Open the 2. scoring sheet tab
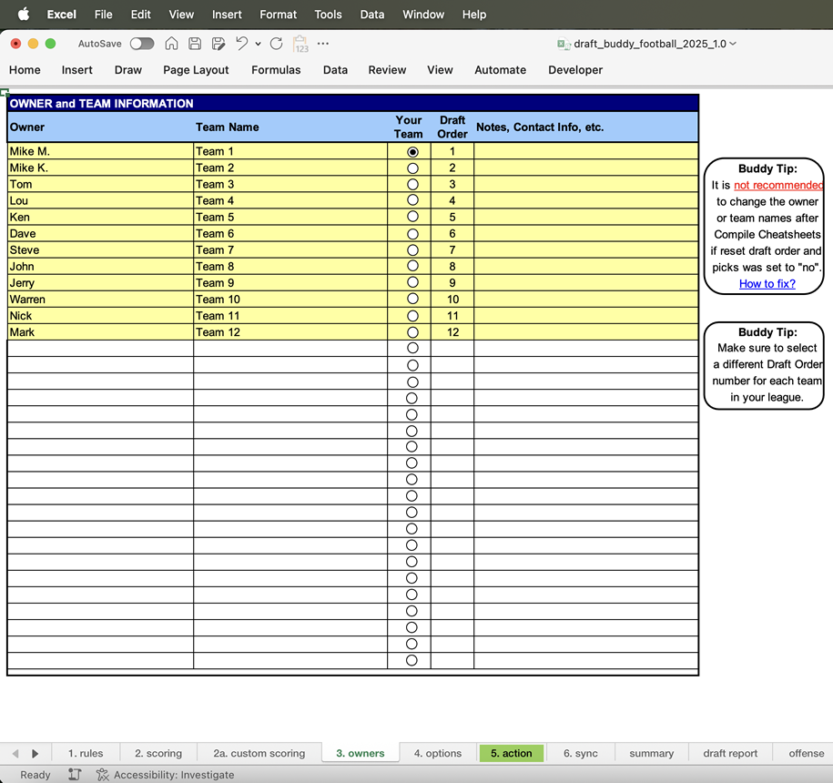833x783 pixels. [158, 753]
